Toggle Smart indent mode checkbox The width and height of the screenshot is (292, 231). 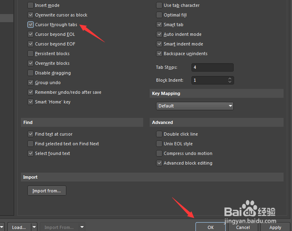pos(159,44)
